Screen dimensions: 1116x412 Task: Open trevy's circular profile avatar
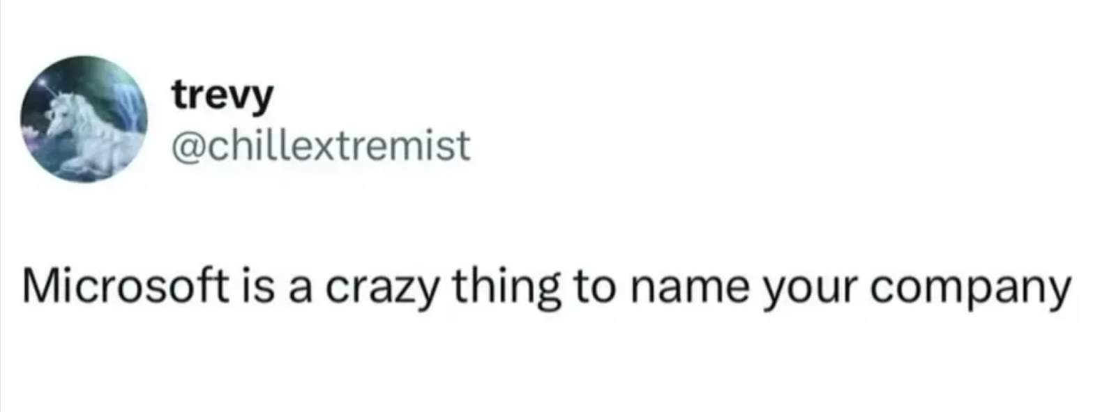pyautogui.click(x=84, y=119)
